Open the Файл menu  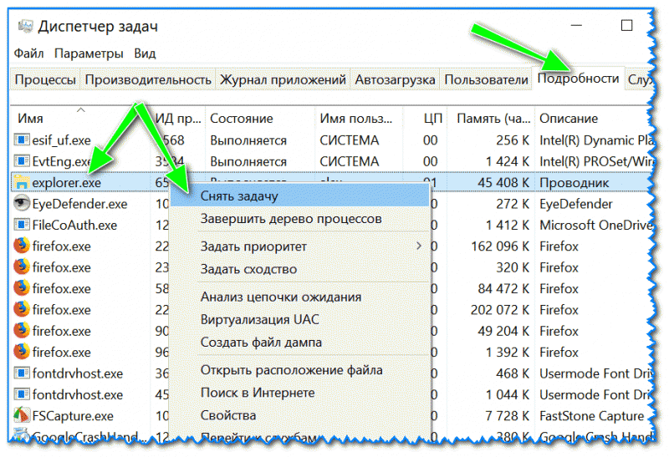pos(28,53)
